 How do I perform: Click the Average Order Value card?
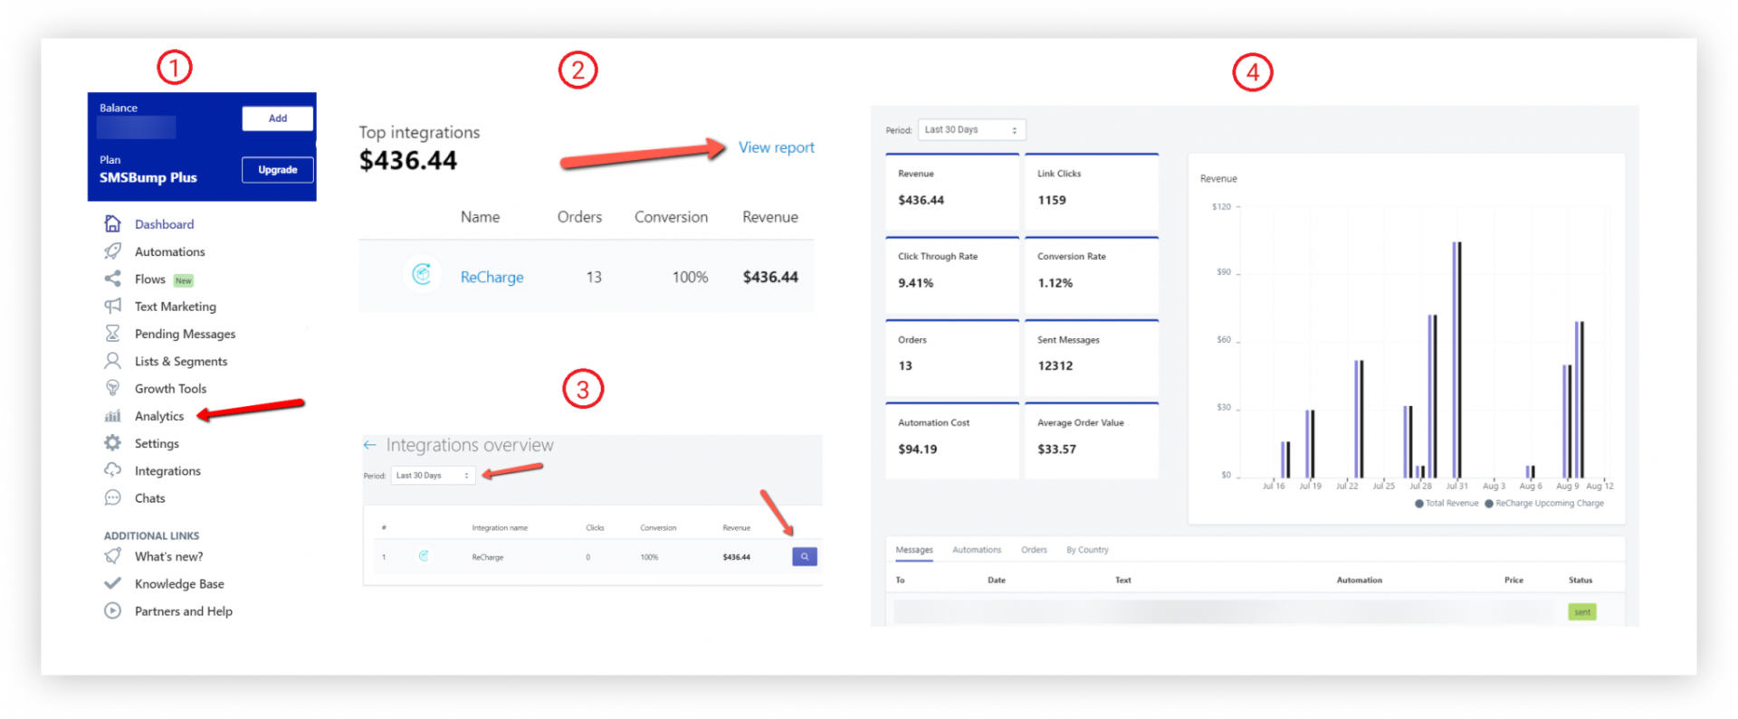[x=1092, y=441]
